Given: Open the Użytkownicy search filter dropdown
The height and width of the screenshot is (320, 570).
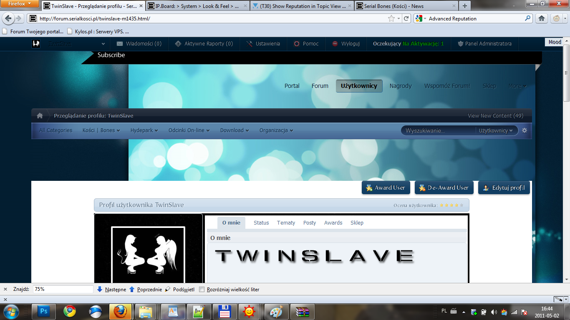Looking at the screenshot, I should coord(496,130).
